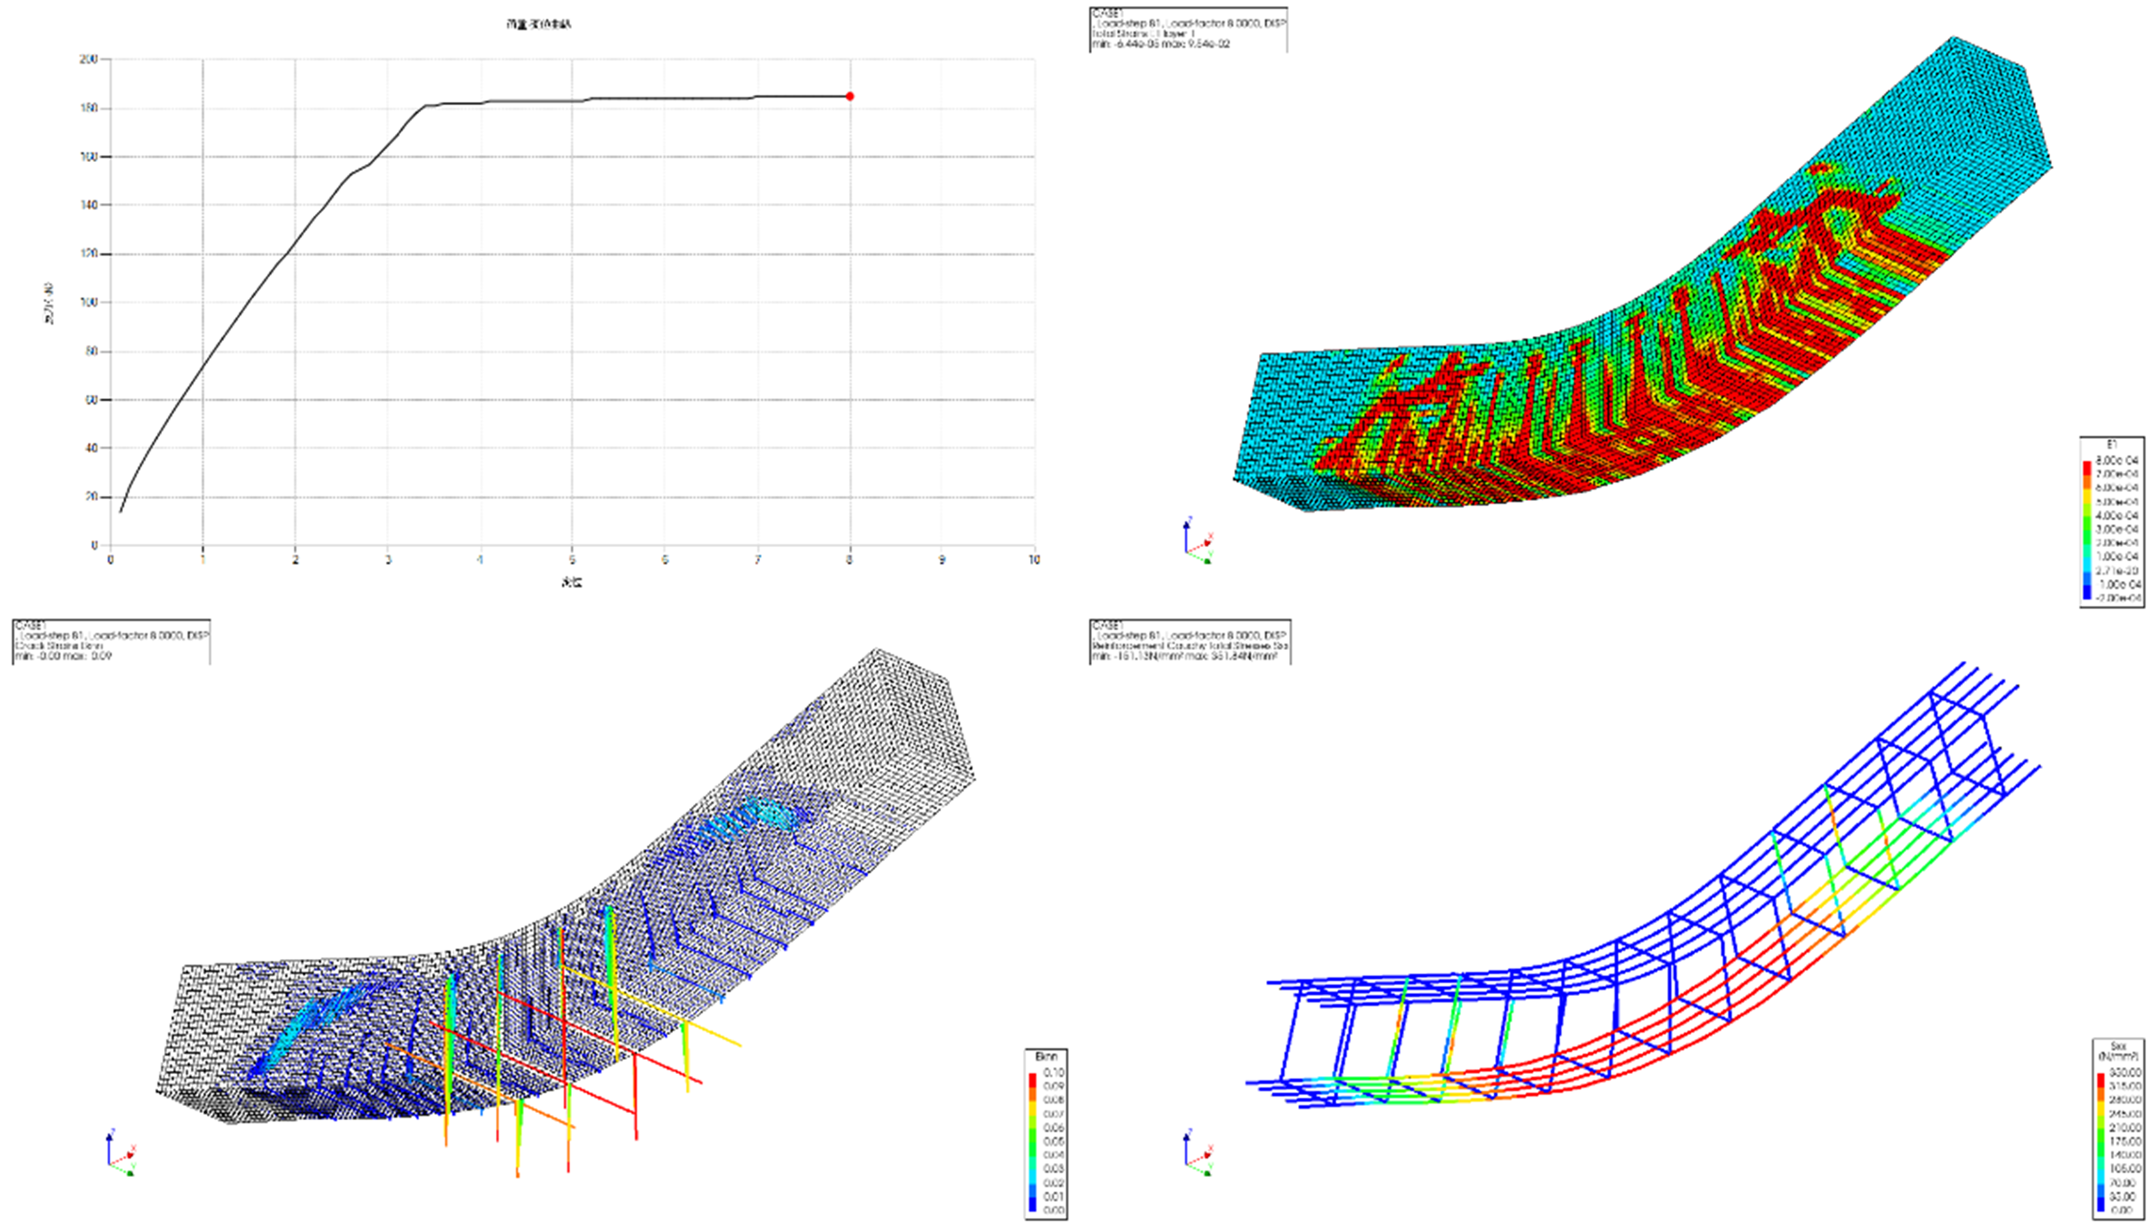
Task: Click the red swatch in the Eknn legend
Action: tap(1033, 1079)
